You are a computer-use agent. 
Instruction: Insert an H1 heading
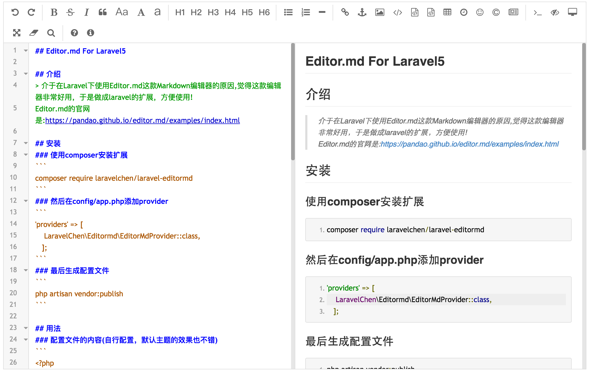tap(180, 12)
